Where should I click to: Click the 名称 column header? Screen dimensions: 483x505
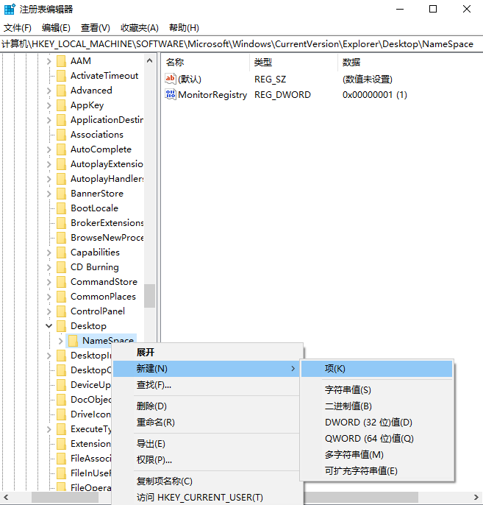click(175, 62)
